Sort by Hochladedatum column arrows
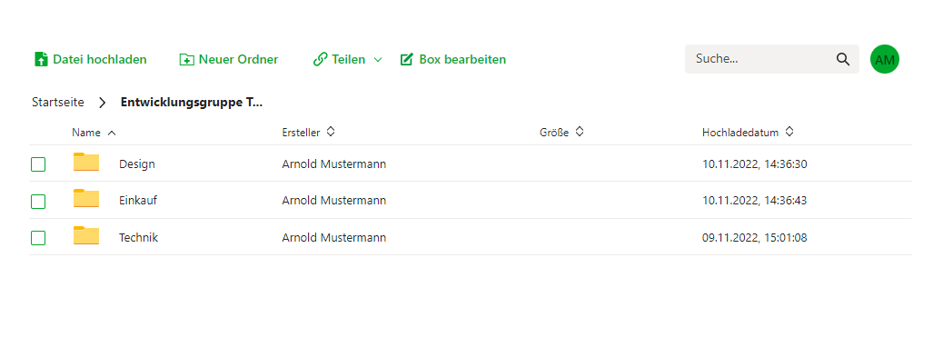Viewport: 933px width, 337px height. point(789,132)
